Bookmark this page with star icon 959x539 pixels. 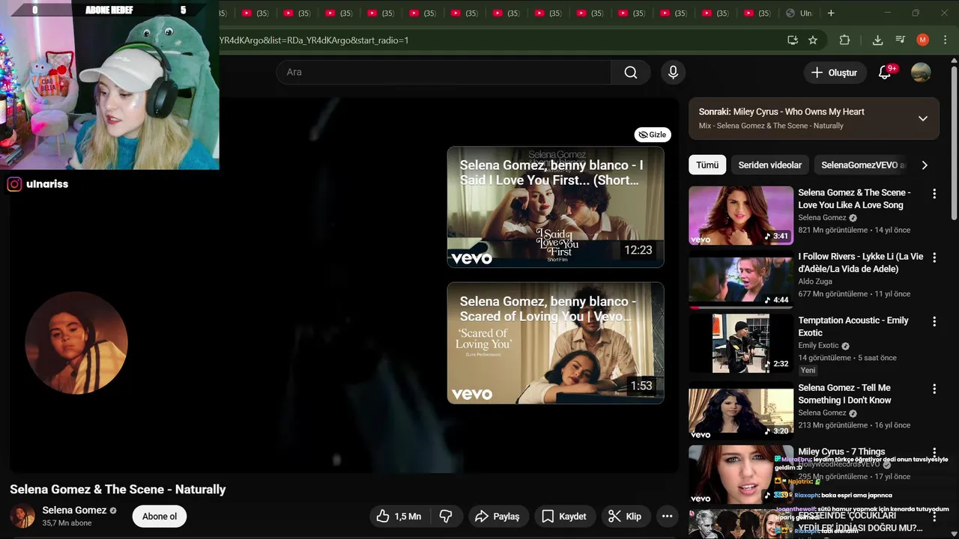click(813, 40)
